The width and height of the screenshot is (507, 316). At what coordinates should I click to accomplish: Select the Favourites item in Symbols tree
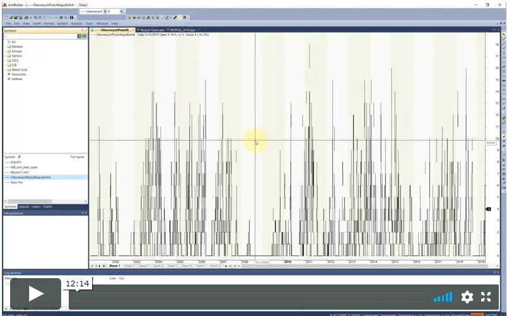[x=18, y=74]
